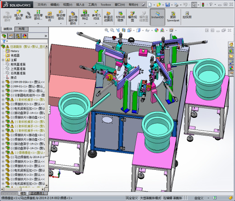The height and width of the screenshot is (201, 235).
Task: Switch to the 布局 layout tab
Action: 21,29
